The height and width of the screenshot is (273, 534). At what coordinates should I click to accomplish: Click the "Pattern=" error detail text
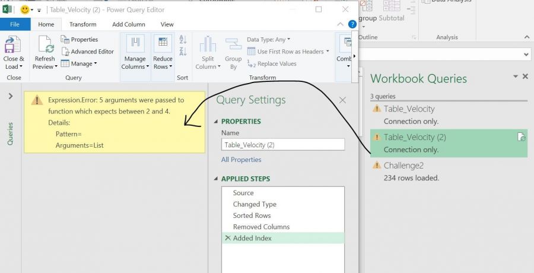click(x=68, y=134)
